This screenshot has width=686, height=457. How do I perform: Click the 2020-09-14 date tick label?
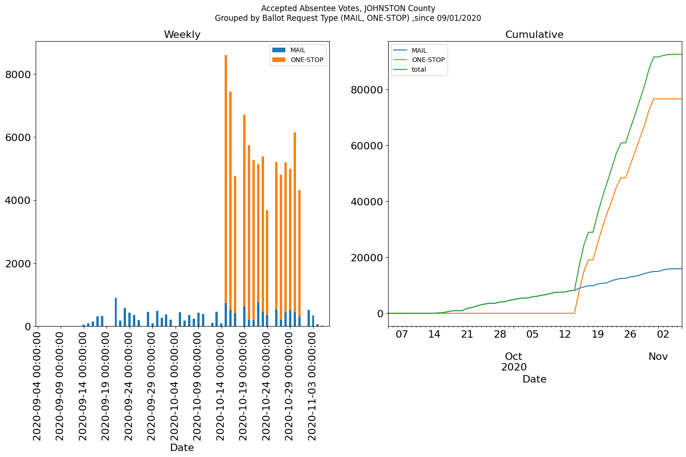coord(83,385)
